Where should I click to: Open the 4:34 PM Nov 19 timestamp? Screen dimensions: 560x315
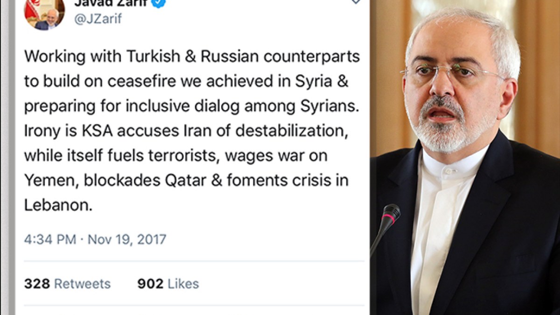95,239
